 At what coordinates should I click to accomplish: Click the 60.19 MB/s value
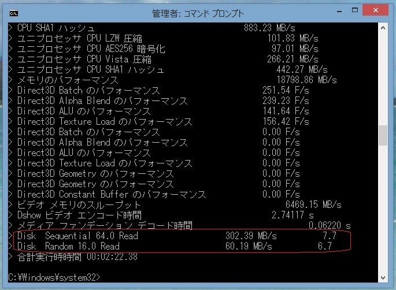(x=249, y=246)
